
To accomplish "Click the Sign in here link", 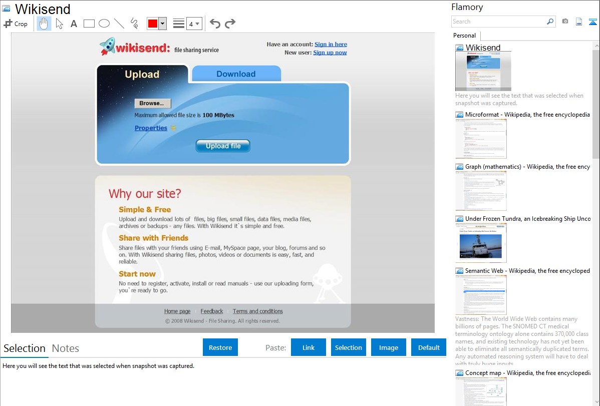I will [x=331, y=45].
